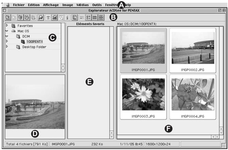Switch to large thumbnails view icon
Screen dimensions: 228x150
pos(82,18)
